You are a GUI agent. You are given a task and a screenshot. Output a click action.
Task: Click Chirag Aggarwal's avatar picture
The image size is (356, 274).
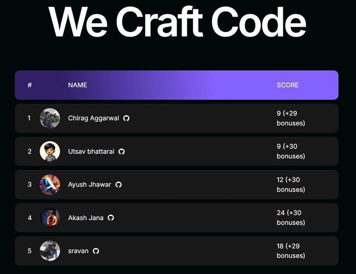click(x=50, y=119)
